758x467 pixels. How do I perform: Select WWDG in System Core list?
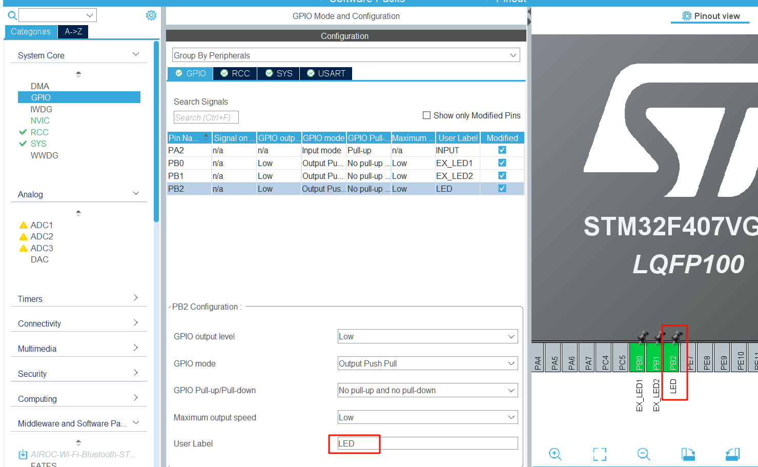[45, 155]
